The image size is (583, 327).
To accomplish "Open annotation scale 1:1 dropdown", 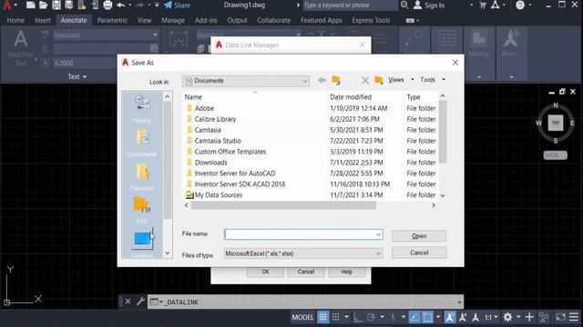I will point(491,317).
